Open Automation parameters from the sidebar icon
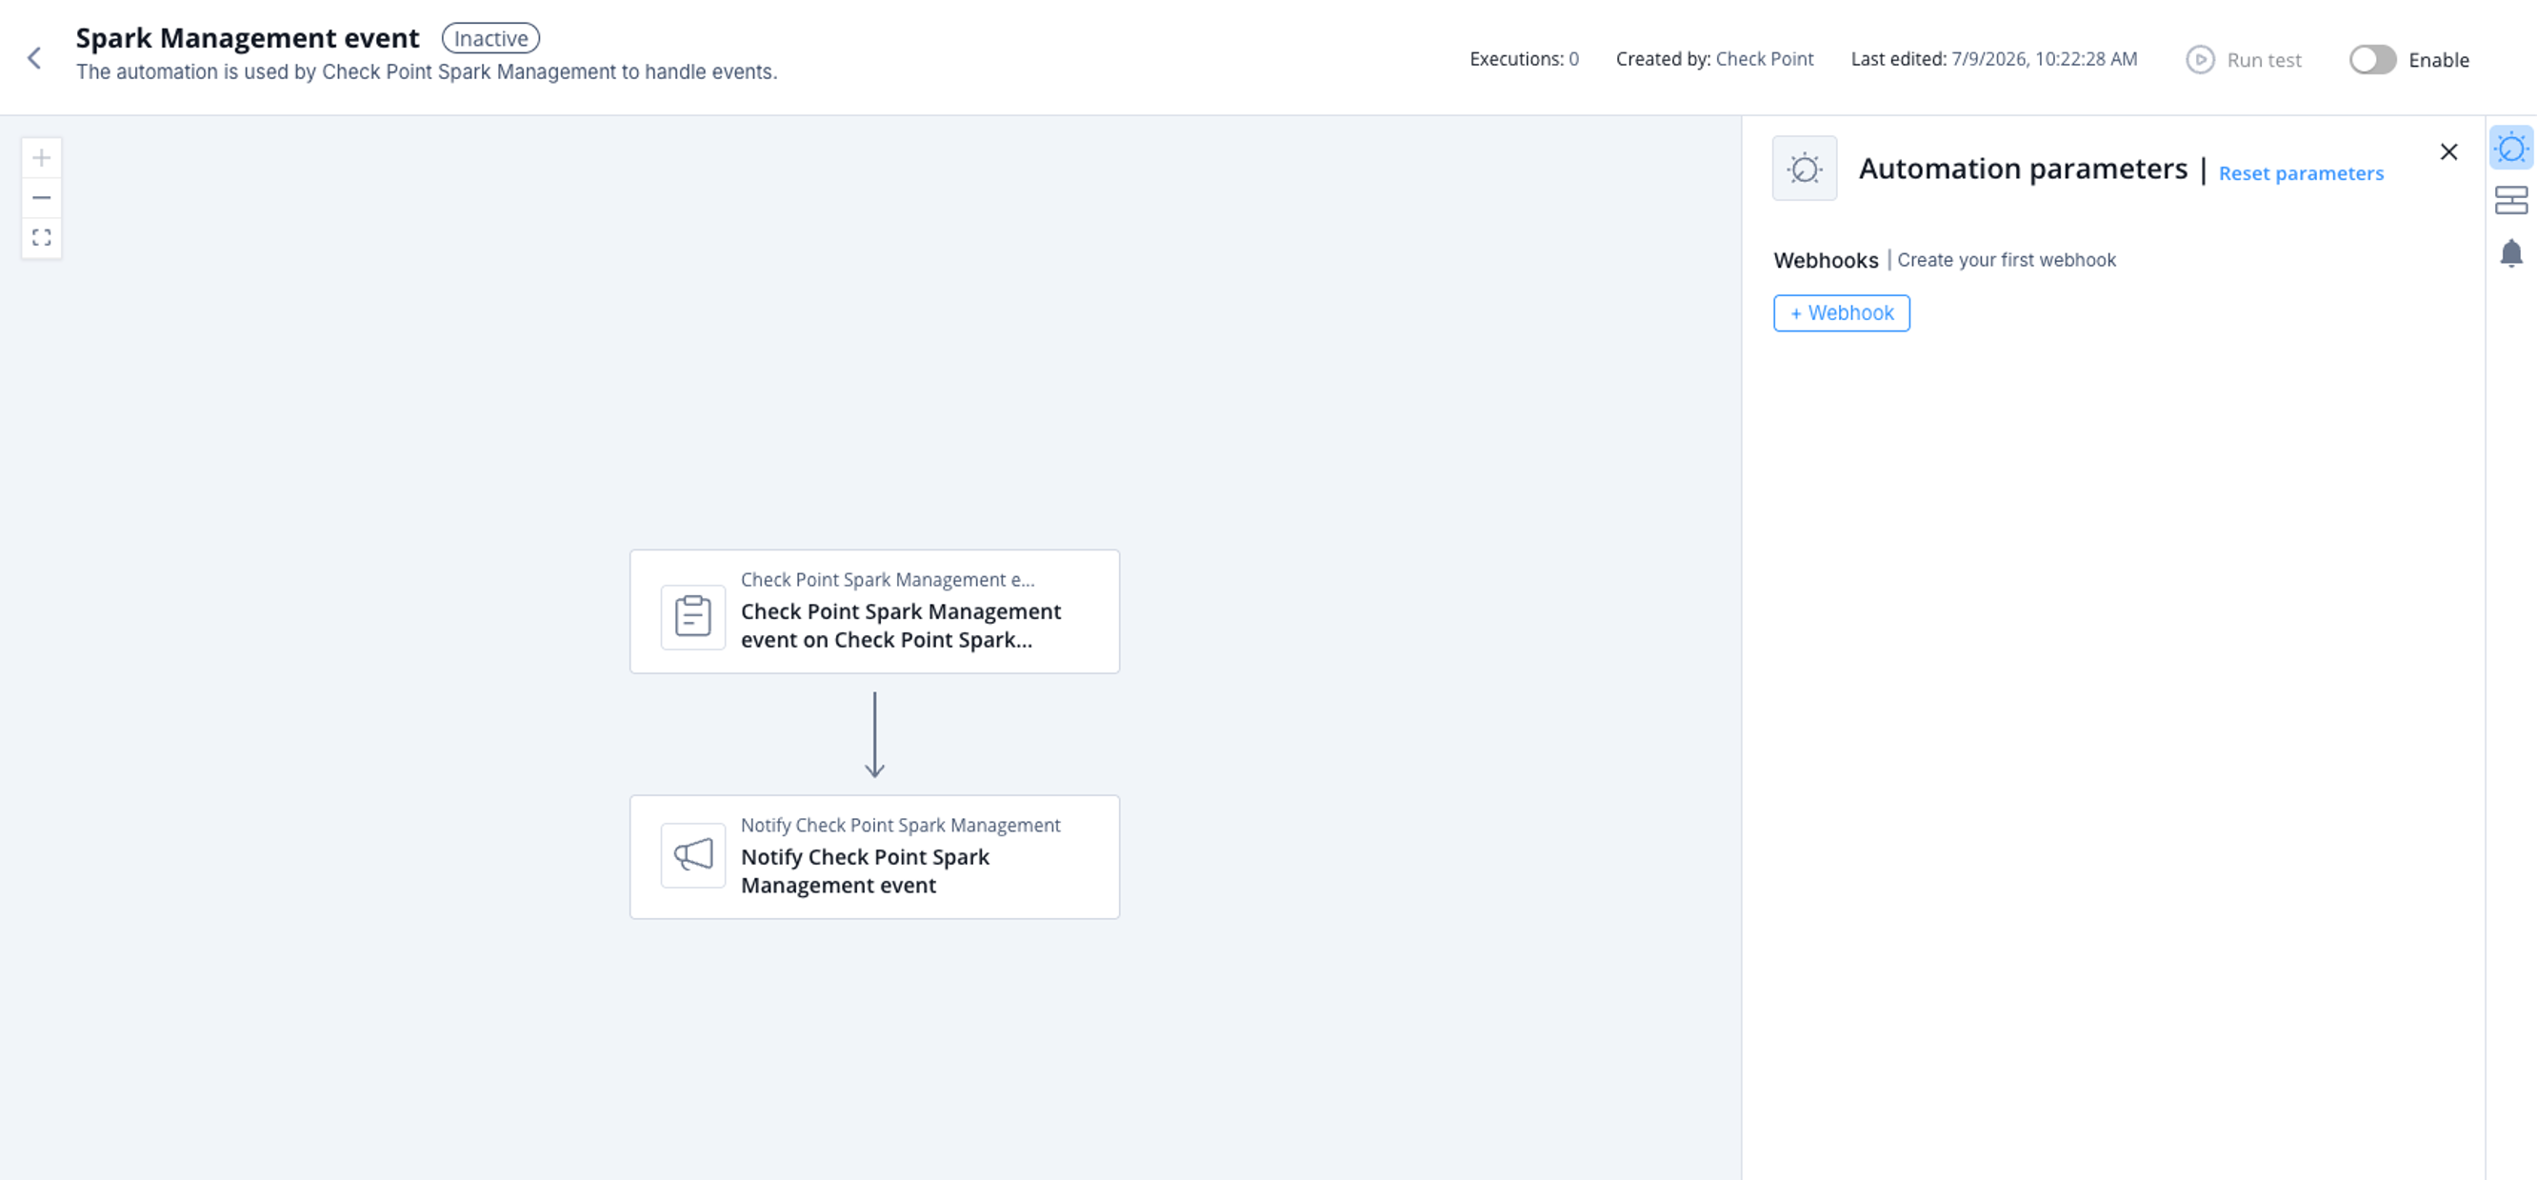 coord(2511,149)
